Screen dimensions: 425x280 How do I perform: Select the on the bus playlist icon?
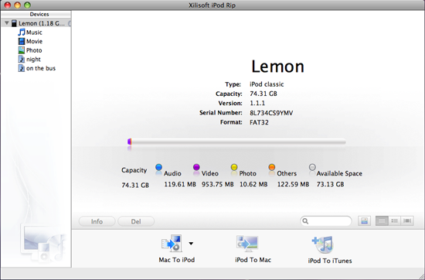pyautogui.click(x=22, y=68)
